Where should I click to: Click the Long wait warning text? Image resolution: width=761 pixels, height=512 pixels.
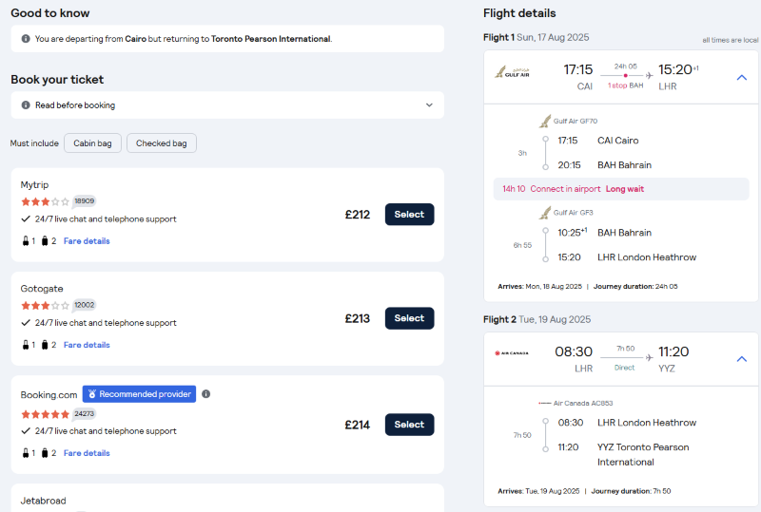[625, 189]
